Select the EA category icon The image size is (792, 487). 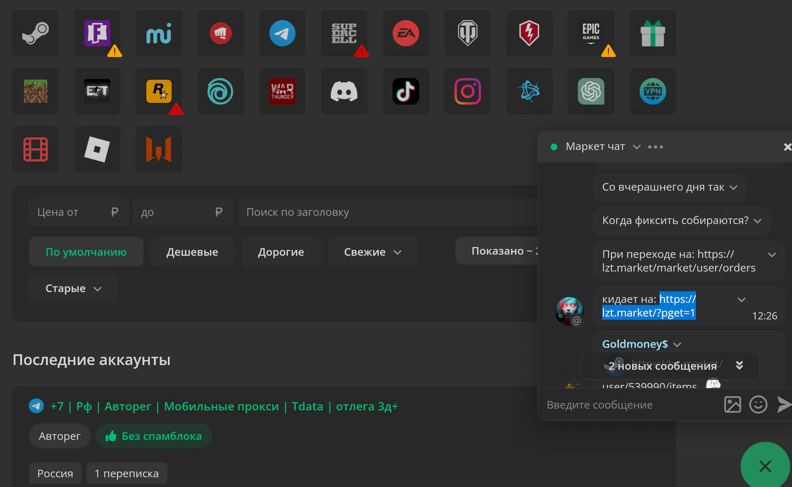coord(406,33)
